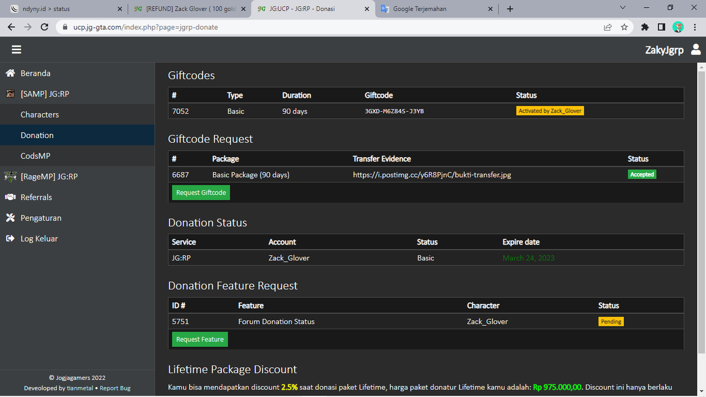
Task: Click the user profile icon
Action: point(696,50)
